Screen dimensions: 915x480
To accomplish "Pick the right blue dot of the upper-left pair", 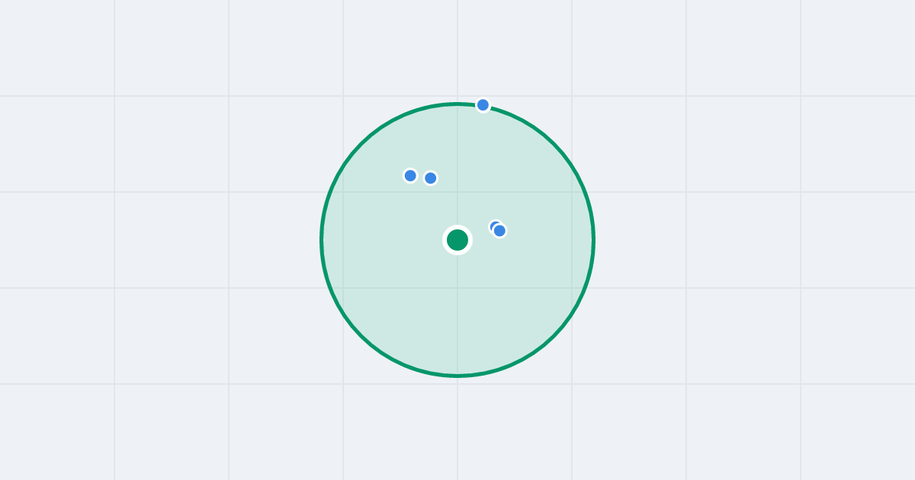I will click(431, 178).
